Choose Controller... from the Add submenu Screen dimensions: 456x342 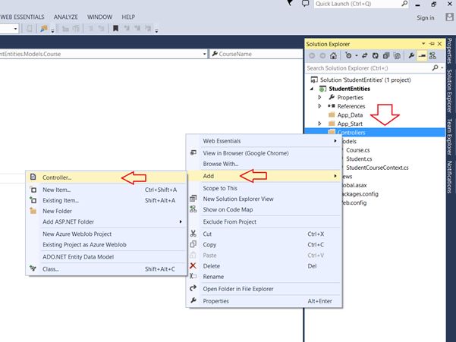point(106,177)
